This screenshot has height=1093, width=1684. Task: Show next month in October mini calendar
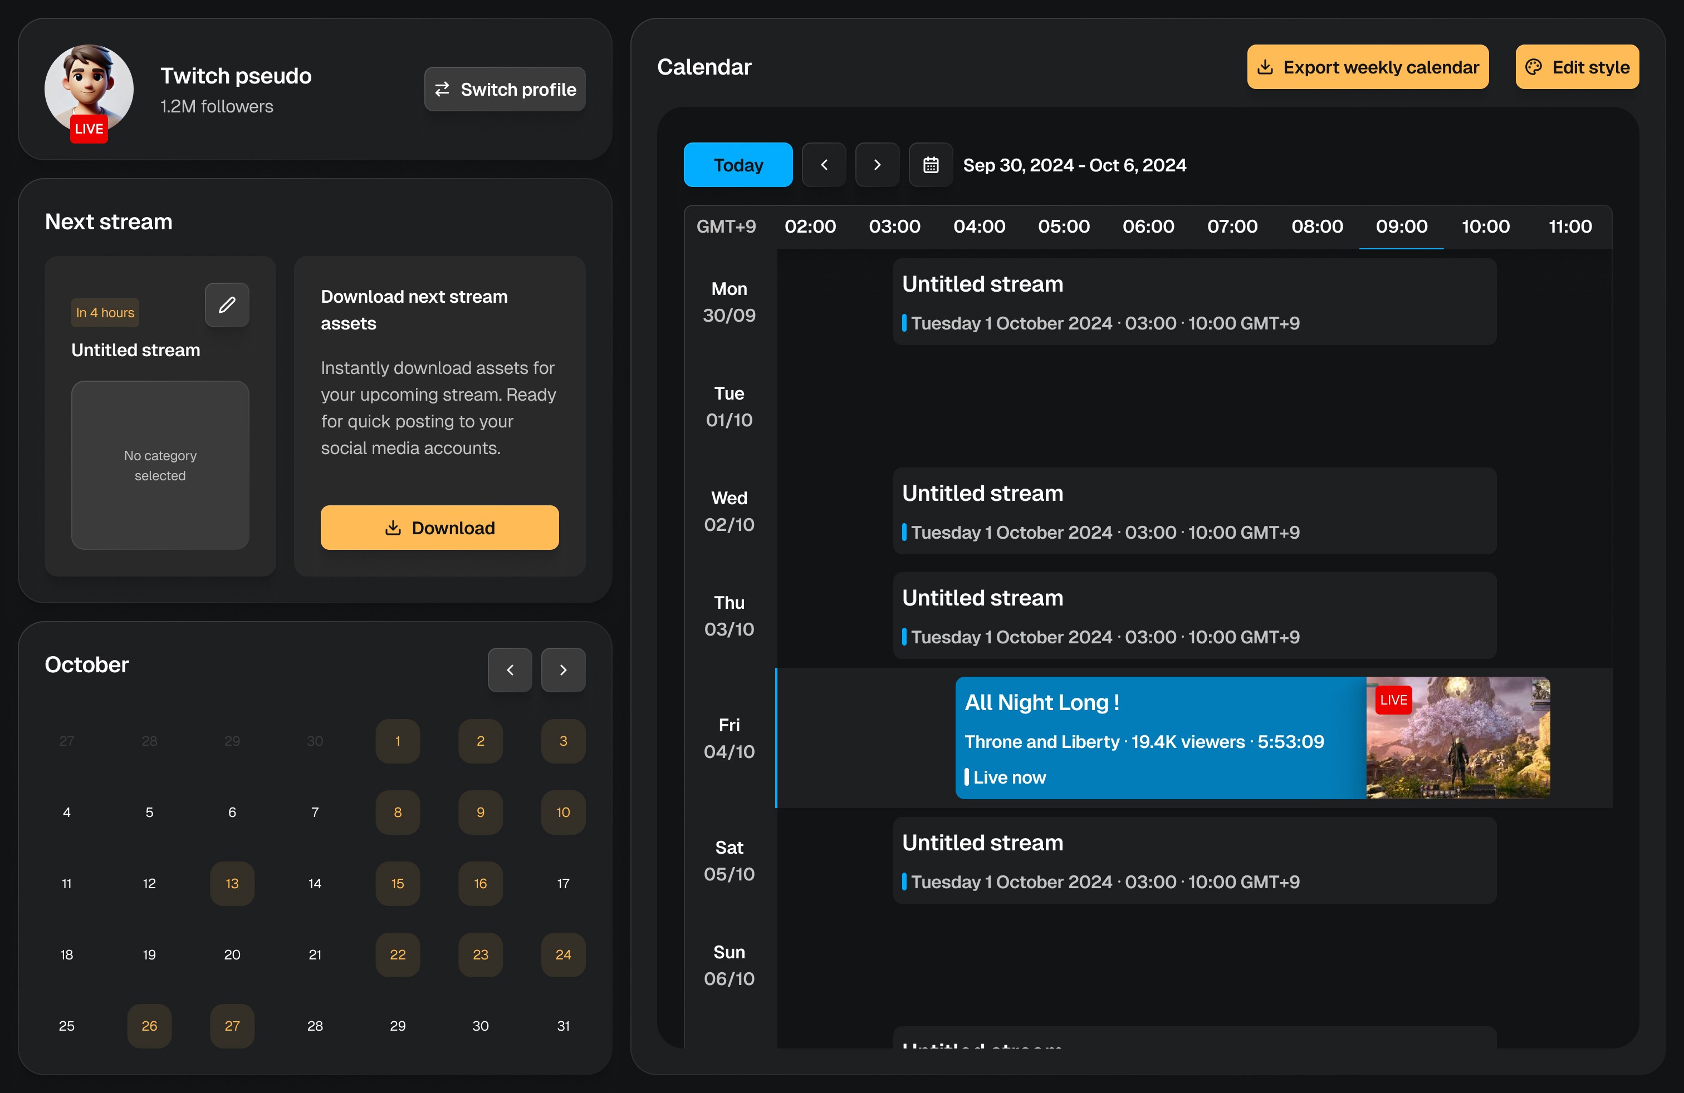click(x=562, y=669)
